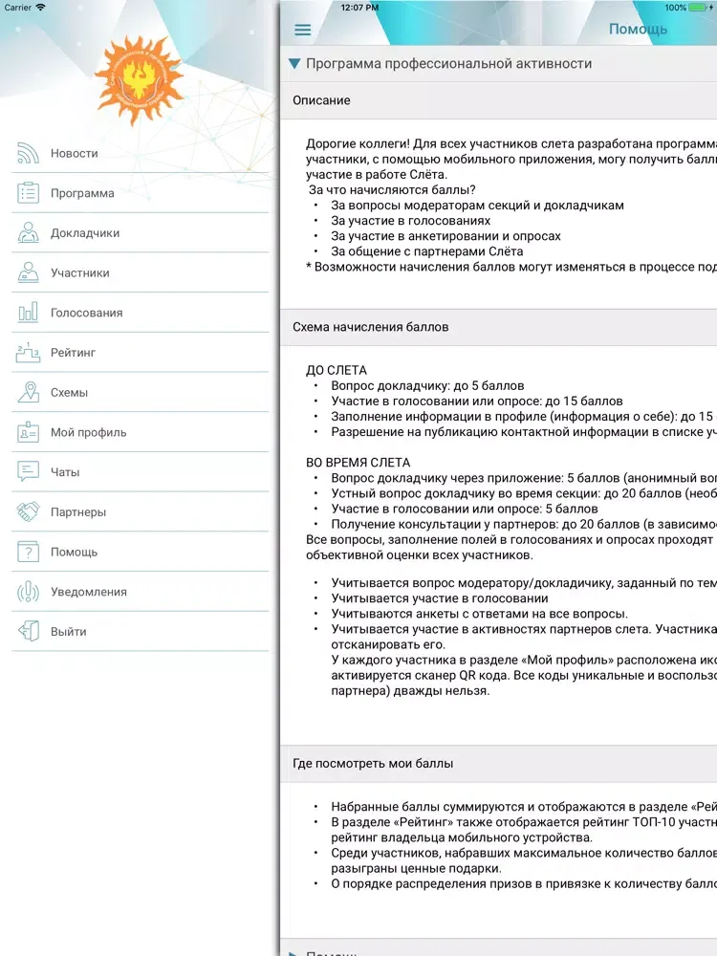The height and width of the screenshot is (956, 717).
Task: Open the Программа menu item
Action: pos(141,193)
